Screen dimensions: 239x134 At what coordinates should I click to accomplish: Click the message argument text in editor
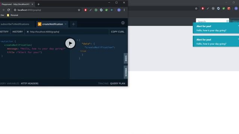tap(36, 49)
